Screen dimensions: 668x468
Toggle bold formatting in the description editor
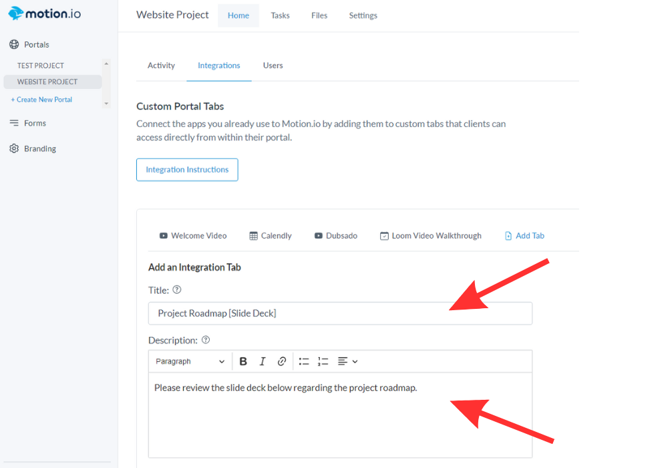pos(243,362)
